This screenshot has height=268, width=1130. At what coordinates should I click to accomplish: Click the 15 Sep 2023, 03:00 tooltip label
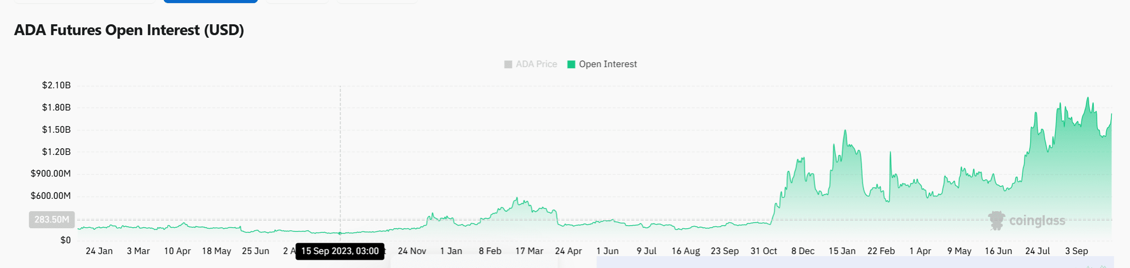pos(340,251)
